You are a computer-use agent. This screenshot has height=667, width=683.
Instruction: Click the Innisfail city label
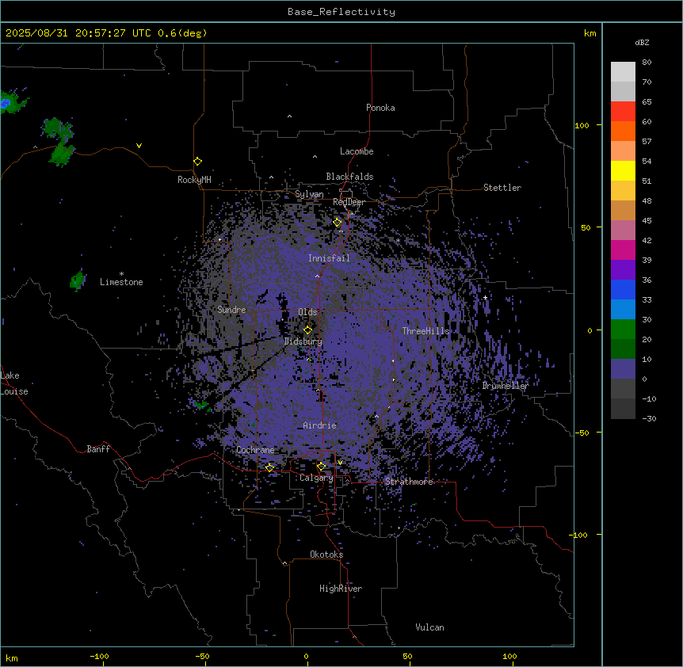tap(329, 258)
